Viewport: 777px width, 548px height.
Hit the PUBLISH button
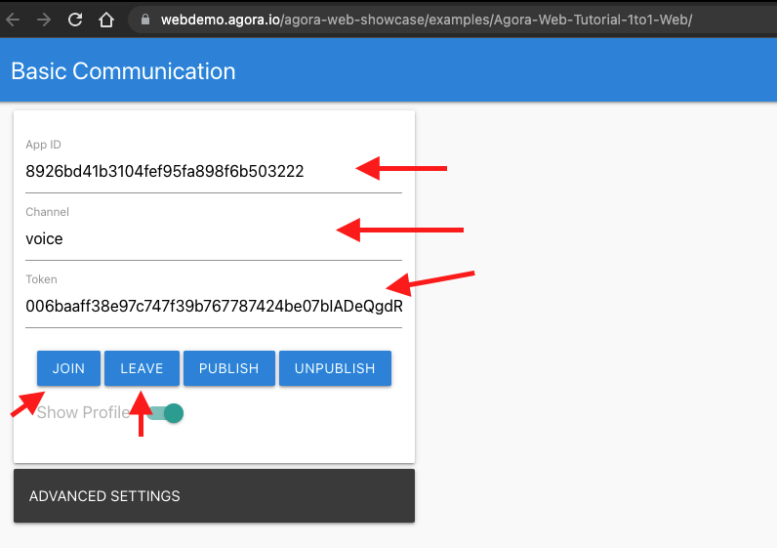[x=228, y=368]
